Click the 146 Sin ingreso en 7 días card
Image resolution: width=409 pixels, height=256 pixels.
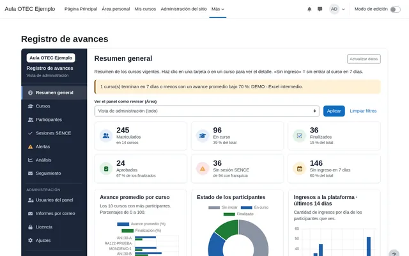pos(334,169)
